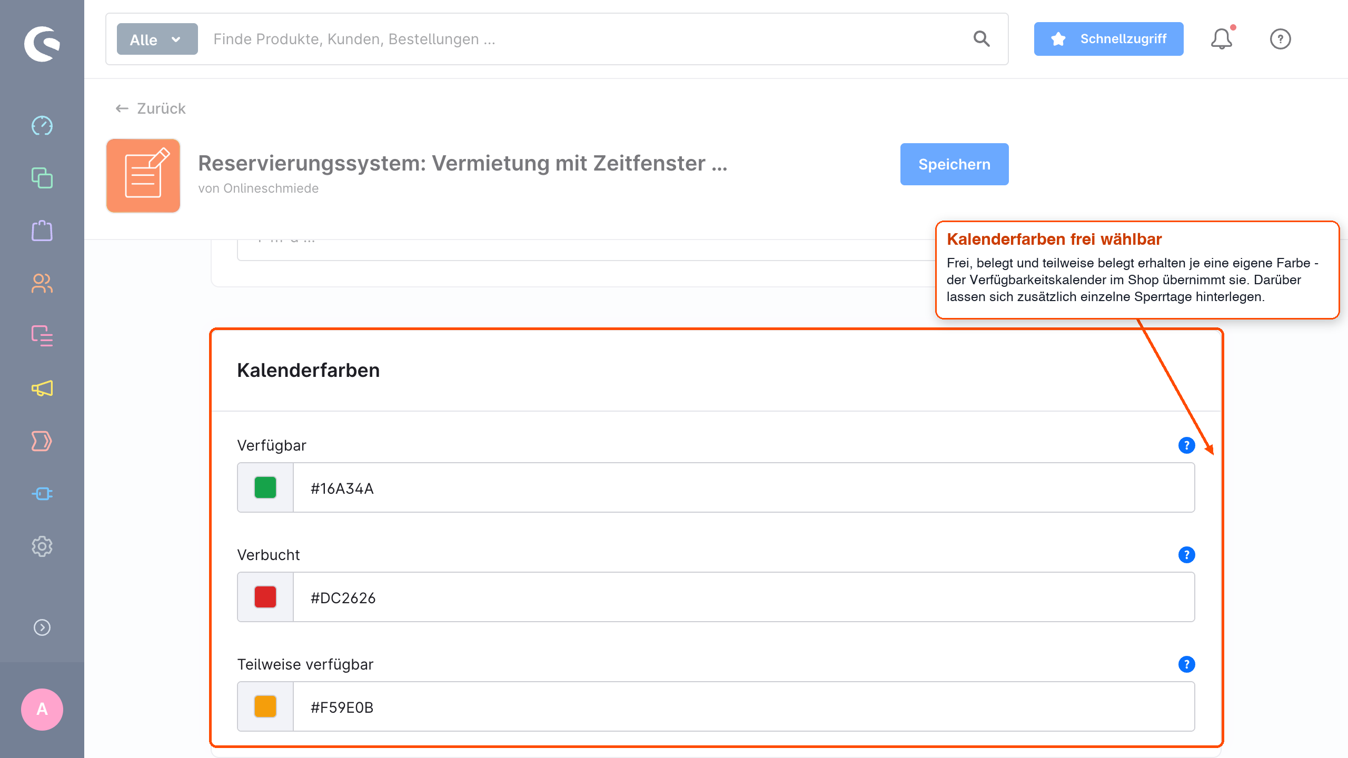This screenshot has width=1348, height=758.
Task: Open Orders shopping bag icon
Action: tap(42, 231)
